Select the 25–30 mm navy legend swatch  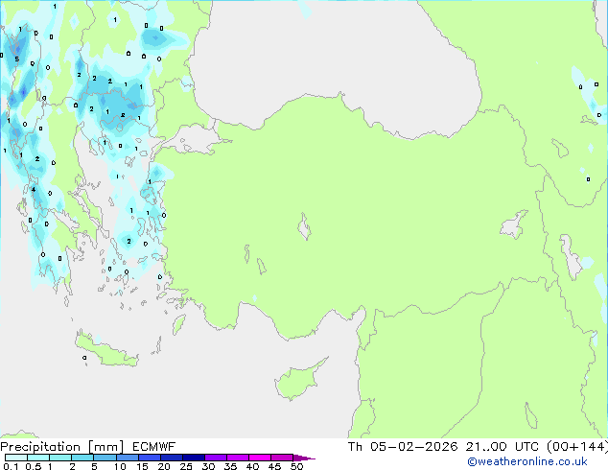coord(193,458)
